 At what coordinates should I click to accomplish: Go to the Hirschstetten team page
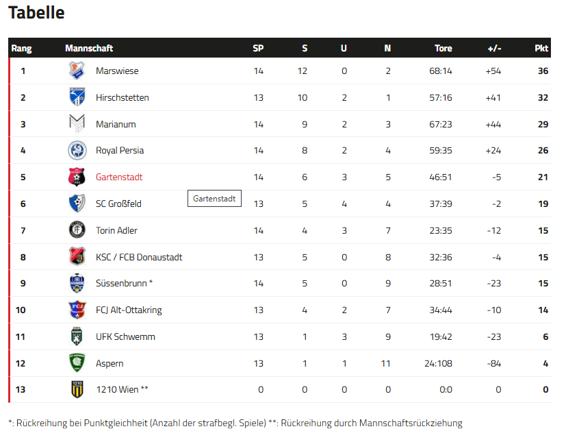coord(122,97)
